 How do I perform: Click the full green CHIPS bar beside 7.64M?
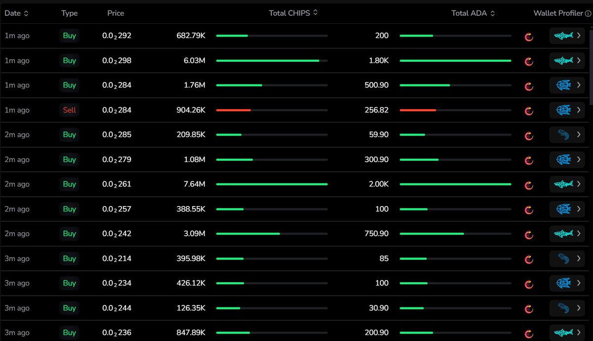272,184
